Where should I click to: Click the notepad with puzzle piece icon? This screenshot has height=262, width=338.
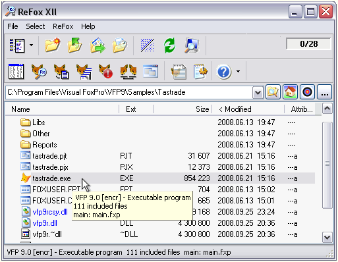(200, 72)
